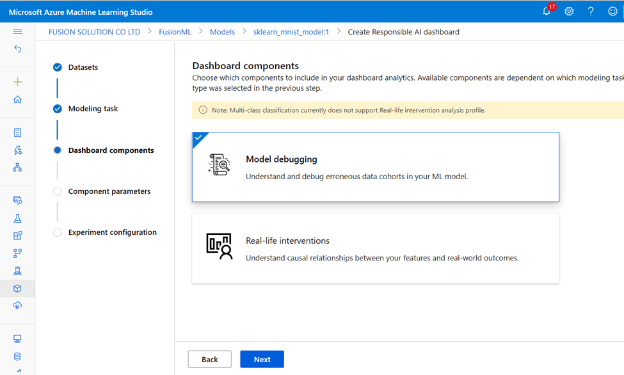Screen dimensions: 624x375
Task: Open the Data icon in sidebar
Action: (x=17, y=200)
